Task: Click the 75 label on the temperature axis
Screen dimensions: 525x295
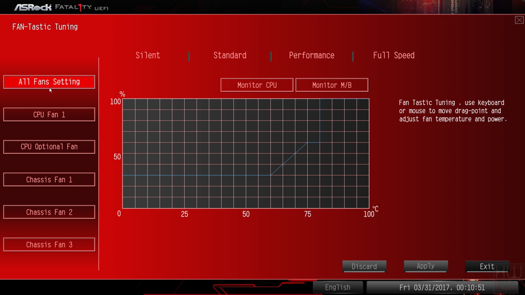Action: [307, 214]
